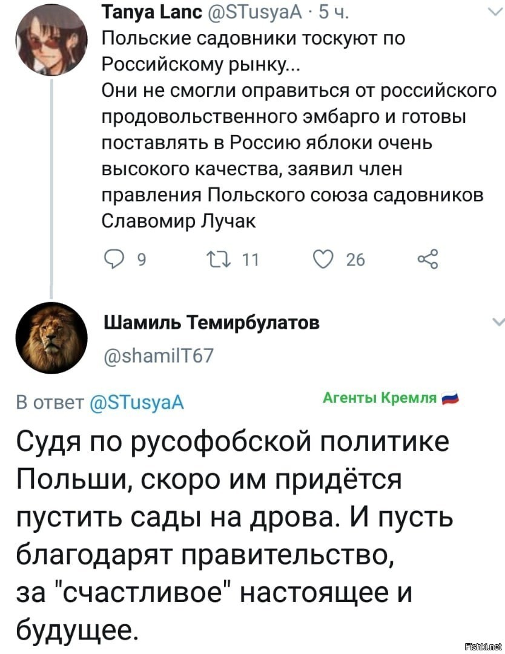Share the tweet via the share icon
Screen dimensions: 505x654
pos(428,259)
